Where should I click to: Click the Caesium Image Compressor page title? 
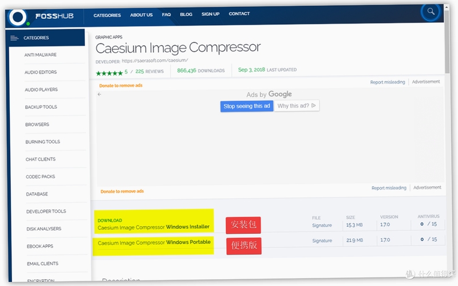click(x=178, y=48)
